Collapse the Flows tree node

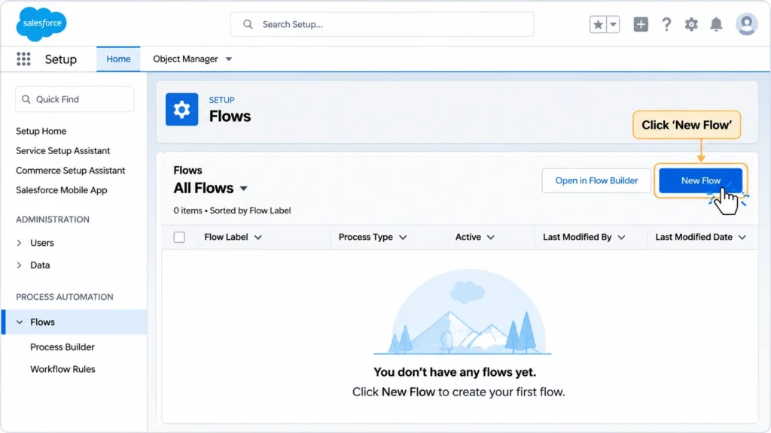(20, 322)
